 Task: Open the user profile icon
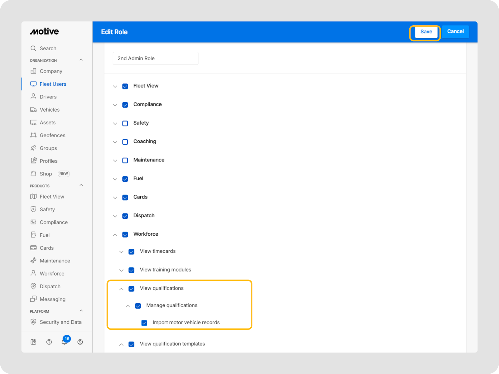[80, 342]
